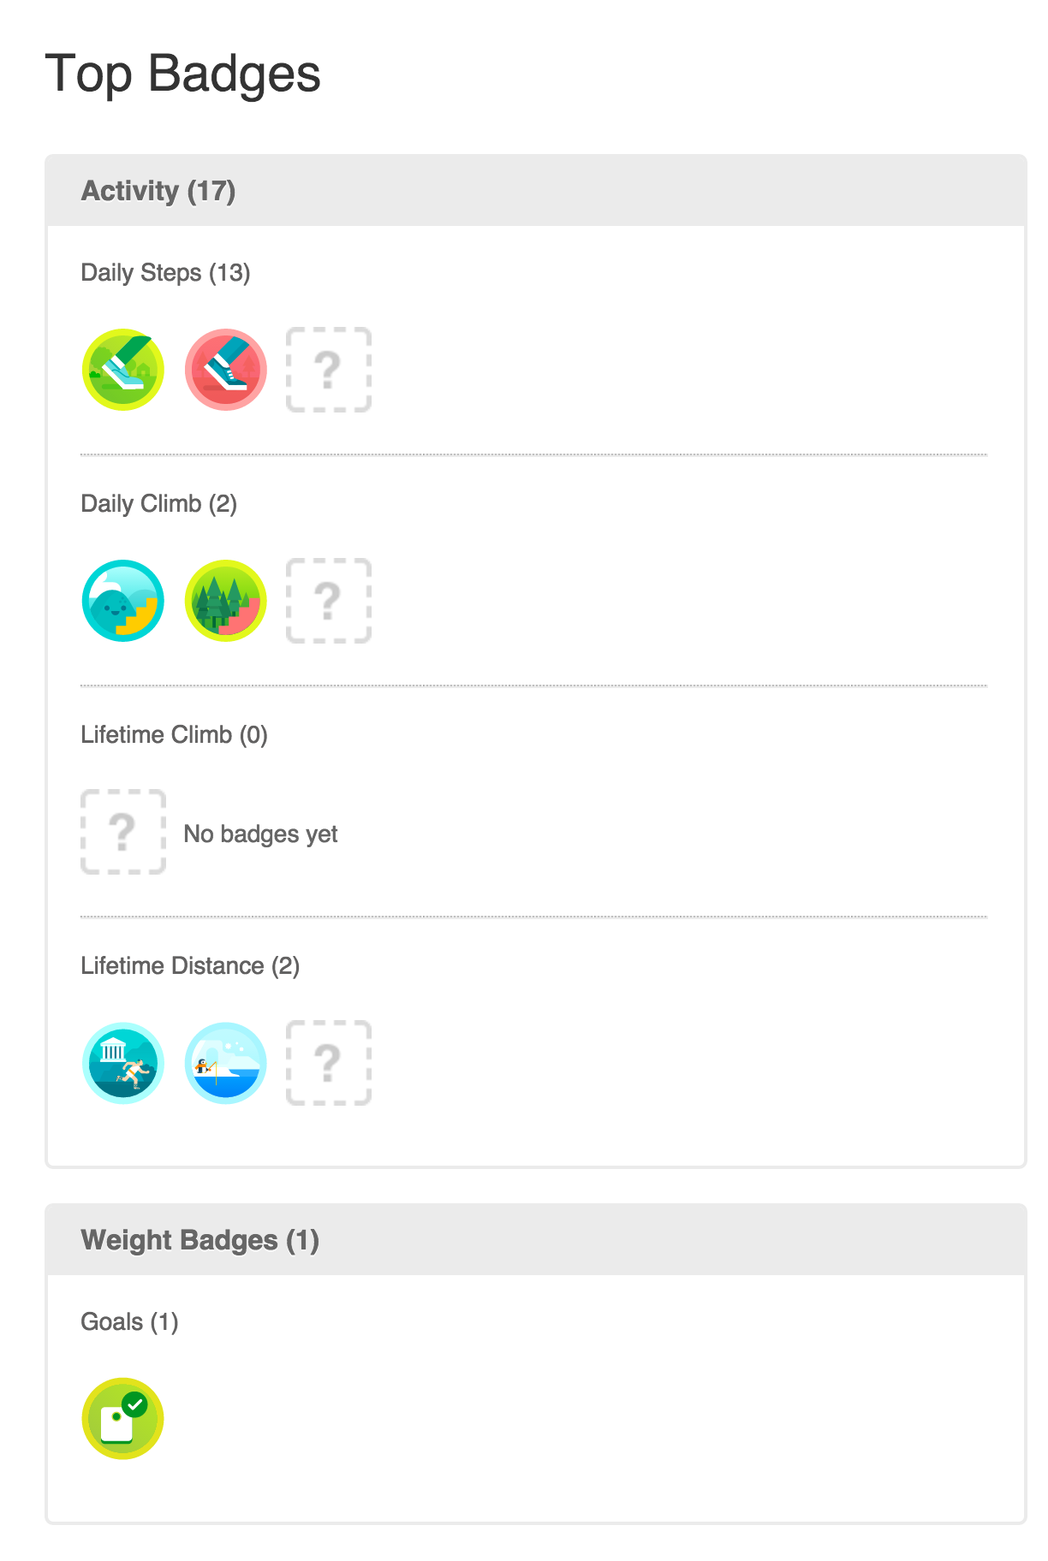Click the locked Daily Climb badge placeholder
This screenshot has height=1561, width=1048.
tap(329, 601)
